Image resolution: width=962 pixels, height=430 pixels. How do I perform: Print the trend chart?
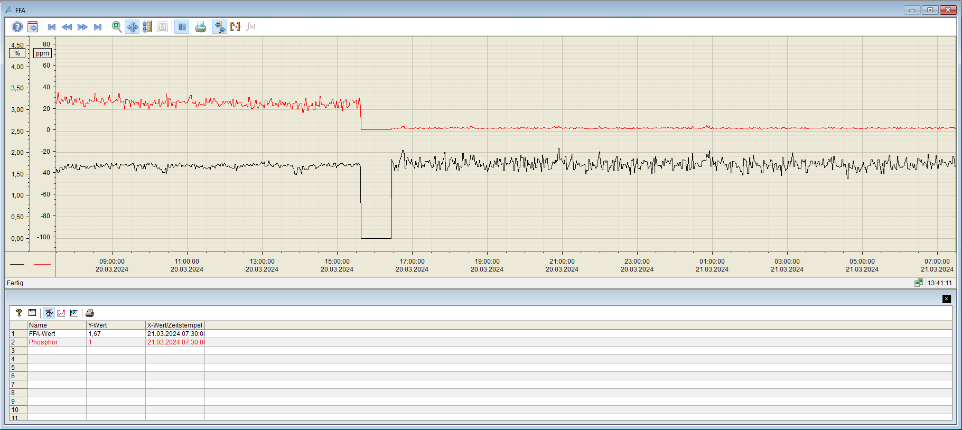point(201,26)
